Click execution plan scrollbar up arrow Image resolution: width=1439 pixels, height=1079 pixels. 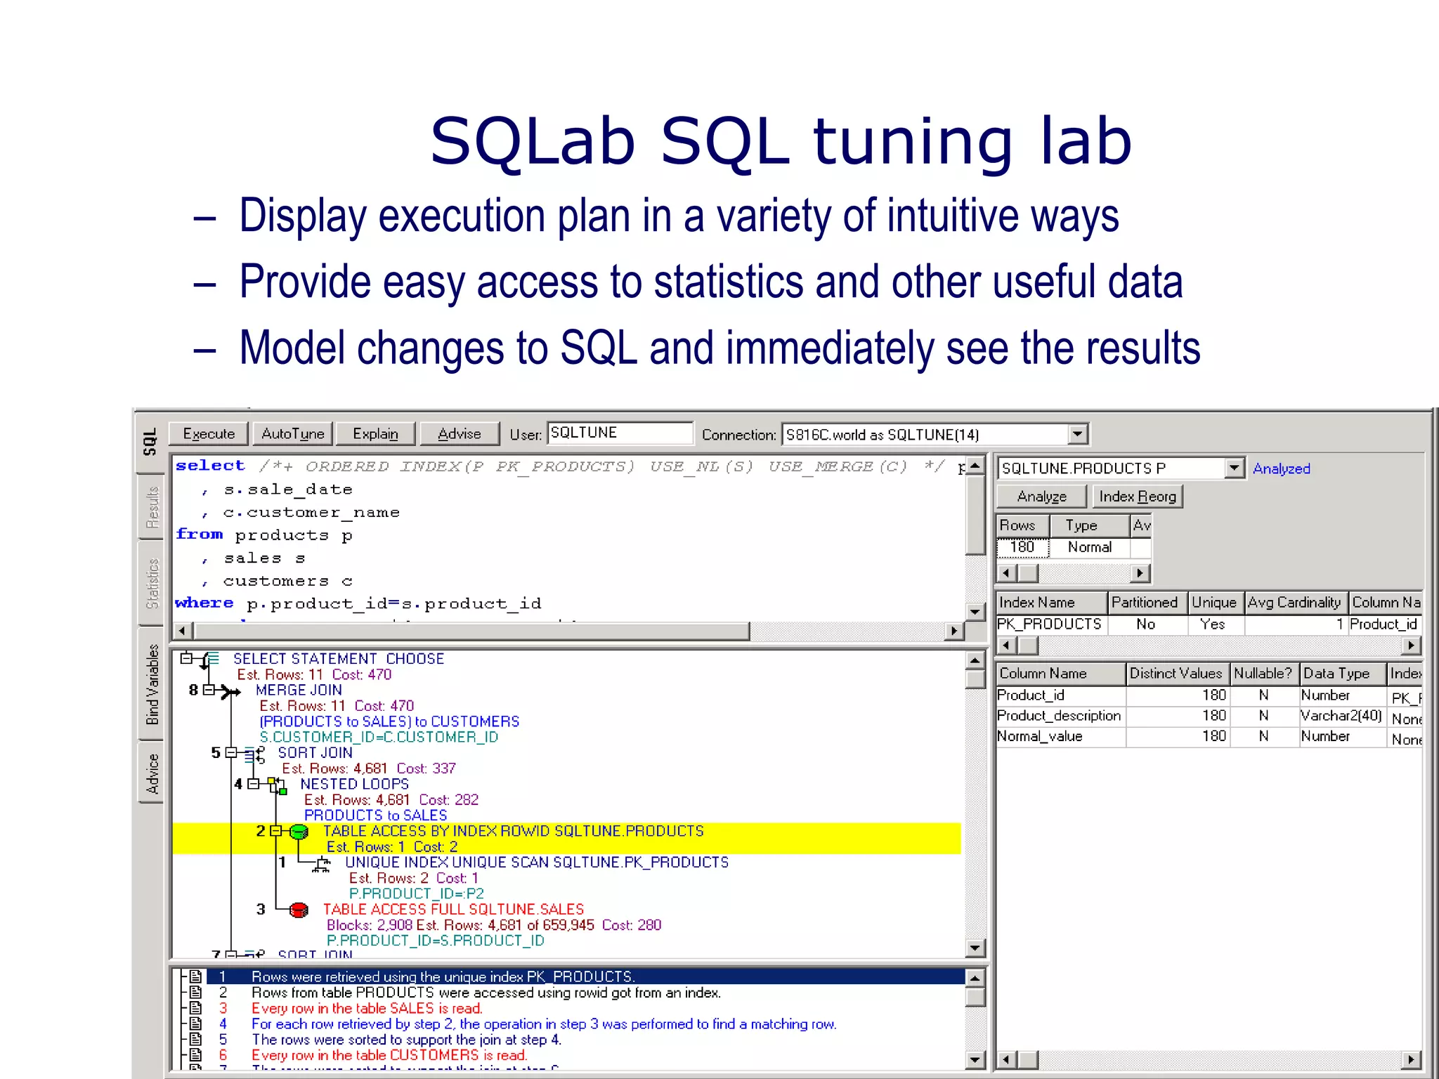(x=975, y=660)
